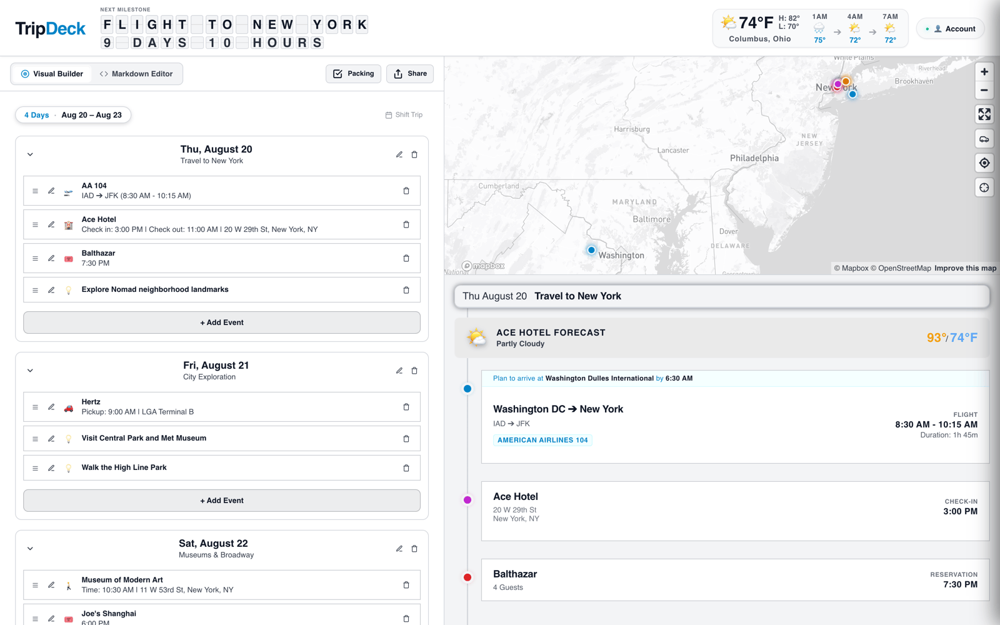
Task: Open the OpenStreetMap attribution link
Action: tap(901, 268)
